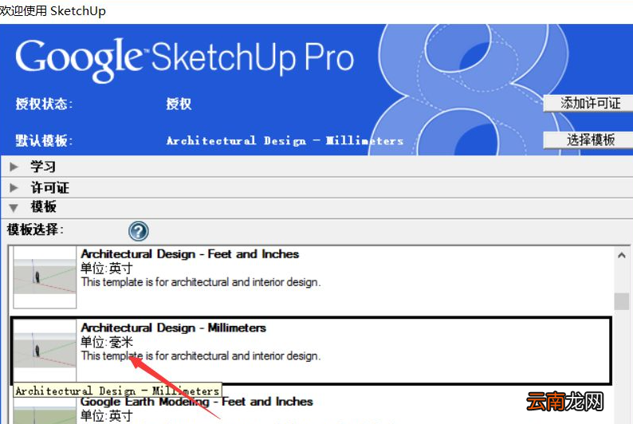The image size is (633, 424).
Task: Choose Architectural Design - Feet and Inches thumbnail
Action: [45, 277]
